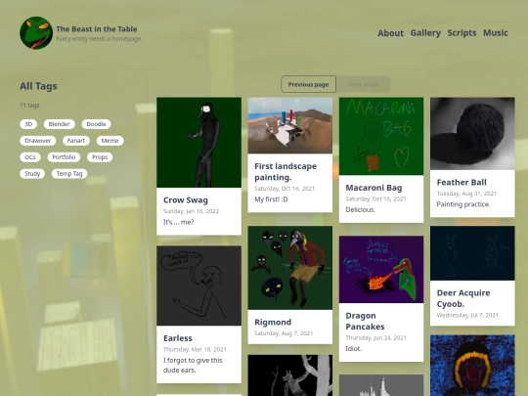
Task: Open the Crow Swag thumbnail image
Action: coord(199,143)
